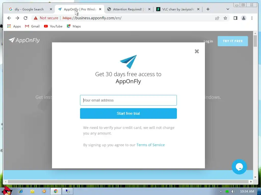Open the Apps bookmark
261x195 pixels.
click(x=14, y=26)
